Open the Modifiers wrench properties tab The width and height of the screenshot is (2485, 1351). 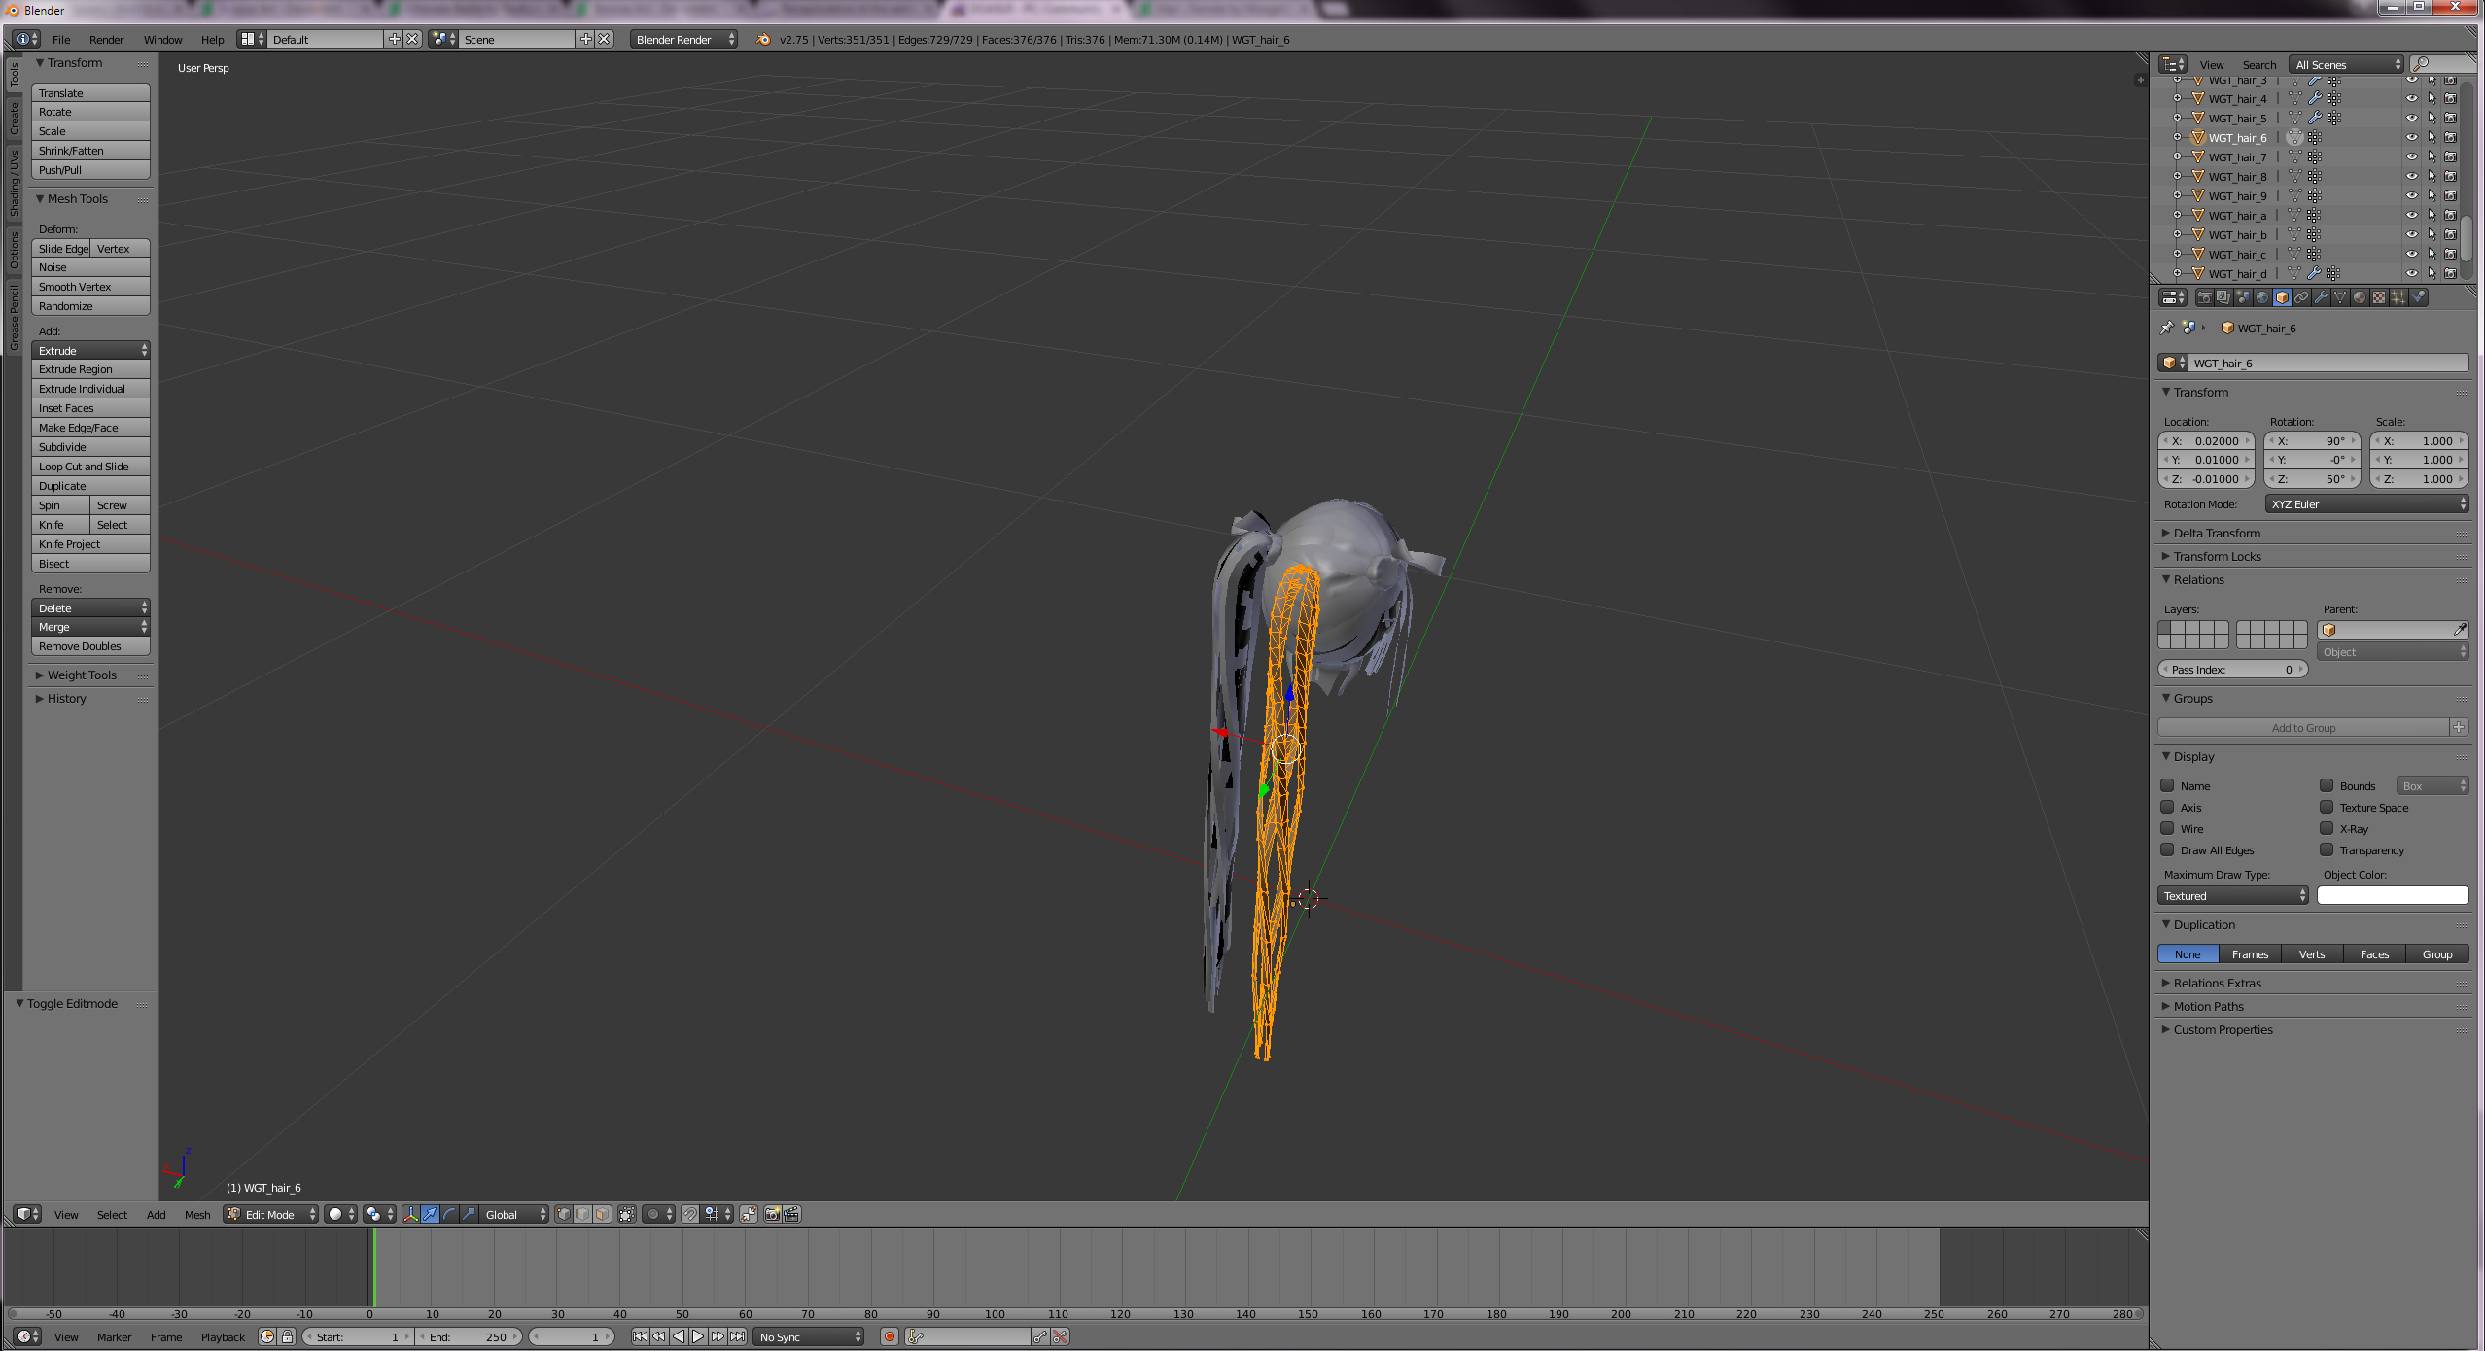pyautogui.click(x=2321, y=297)
